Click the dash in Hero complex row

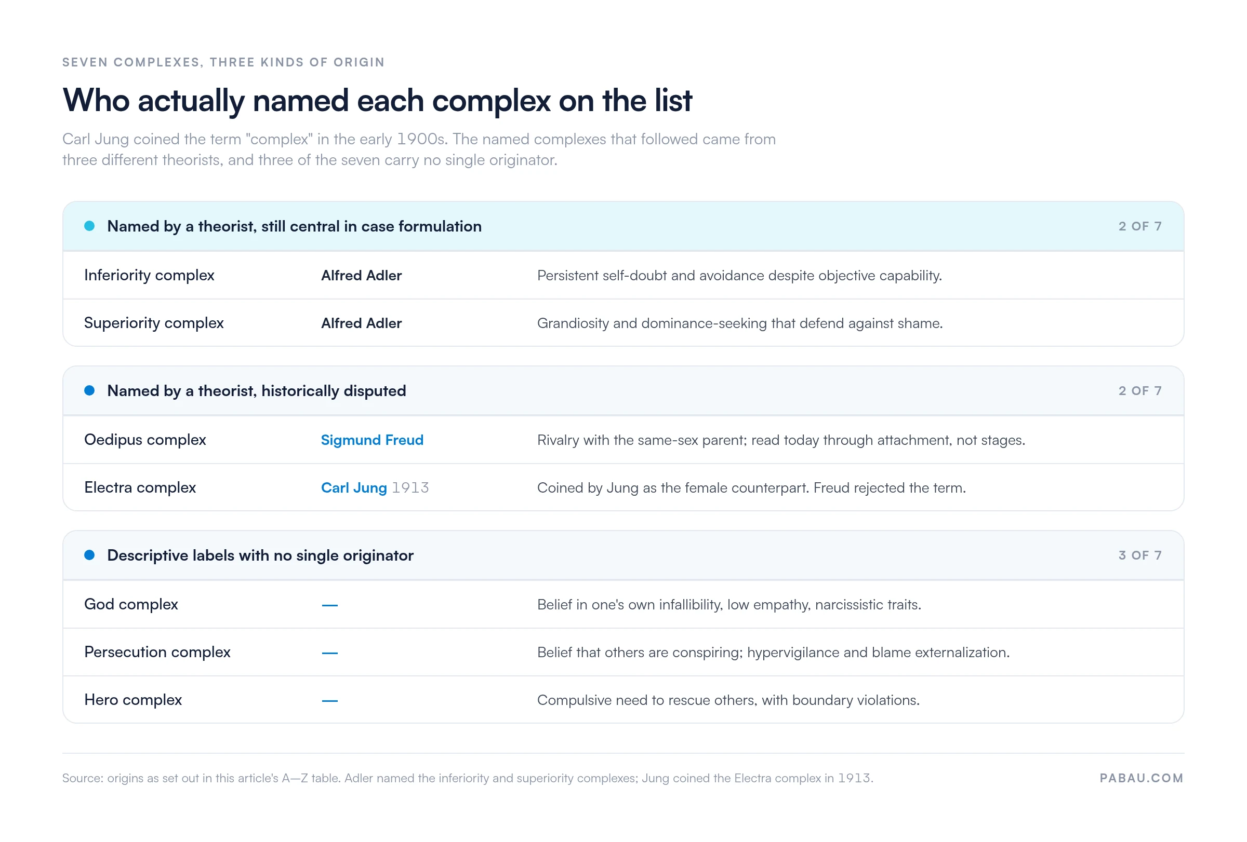coord(329,701)
